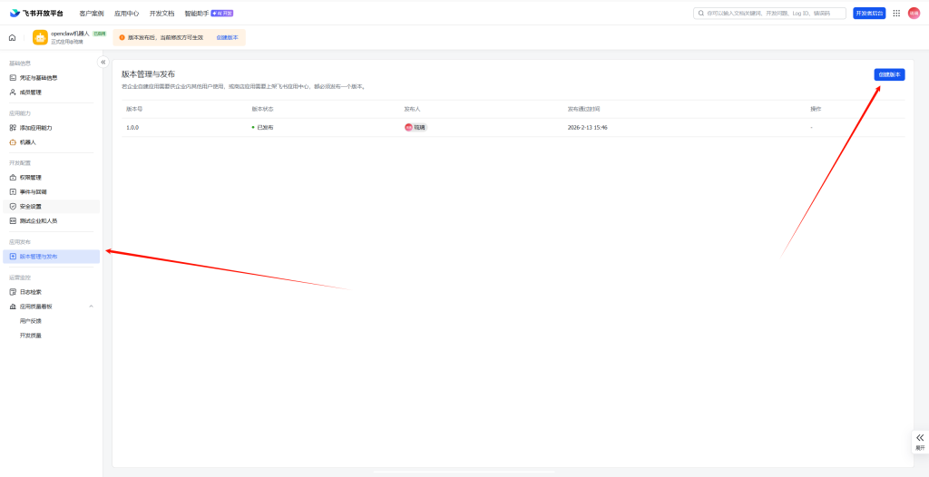The width and height of the screenshot is (929, 477).
Task: Click the blue 创建版本 button
Action: (889, 74)
